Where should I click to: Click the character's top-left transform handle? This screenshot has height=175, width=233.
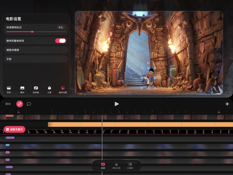(142, 68)
